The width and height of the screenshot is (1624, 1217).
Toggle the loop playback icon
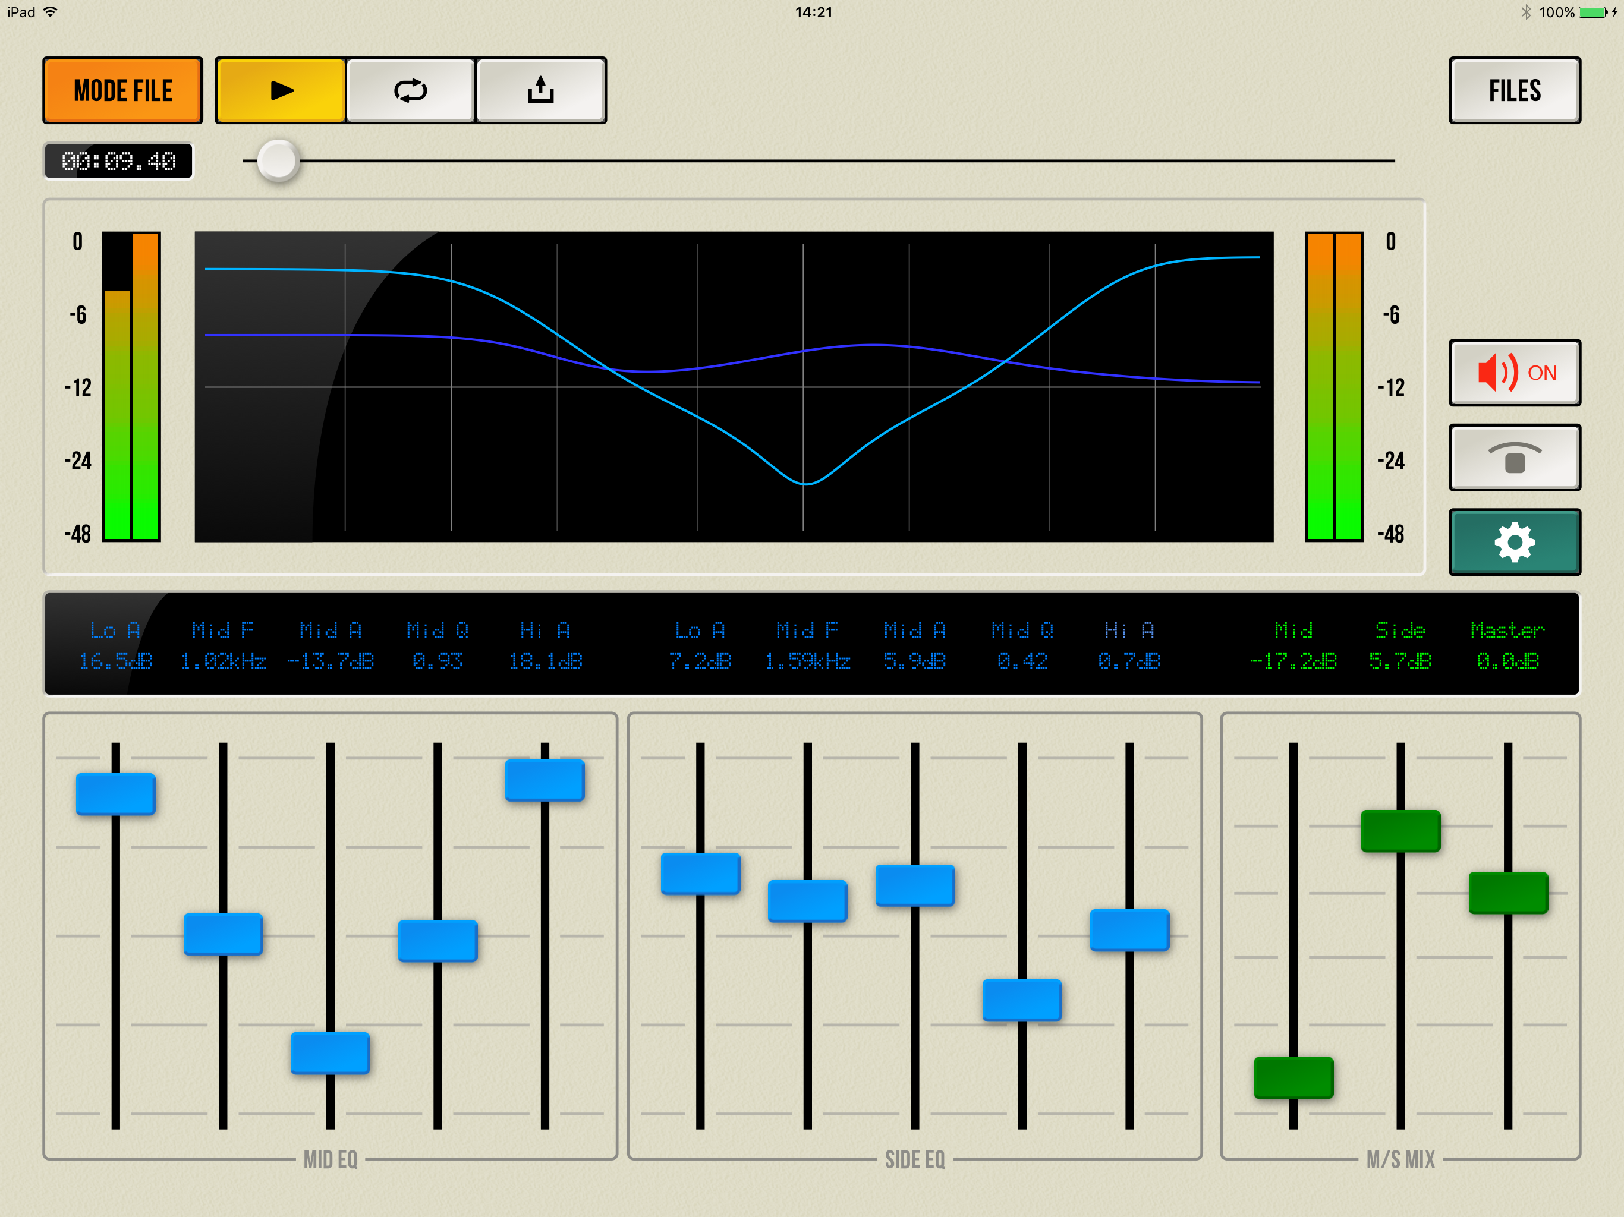click(410, 90)
